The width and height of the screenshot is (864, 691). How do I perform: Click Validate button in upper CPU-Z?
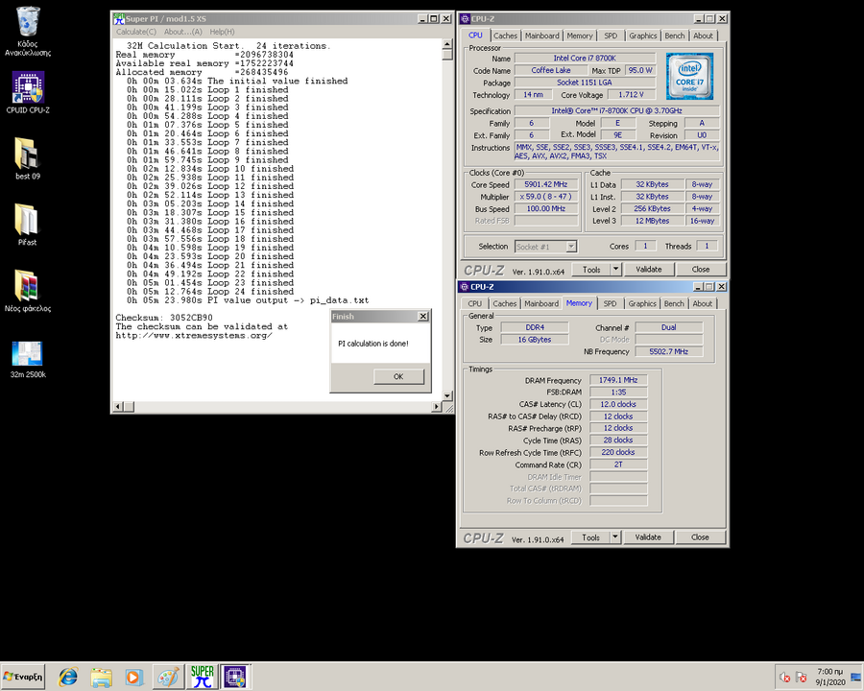coord(649,270)
